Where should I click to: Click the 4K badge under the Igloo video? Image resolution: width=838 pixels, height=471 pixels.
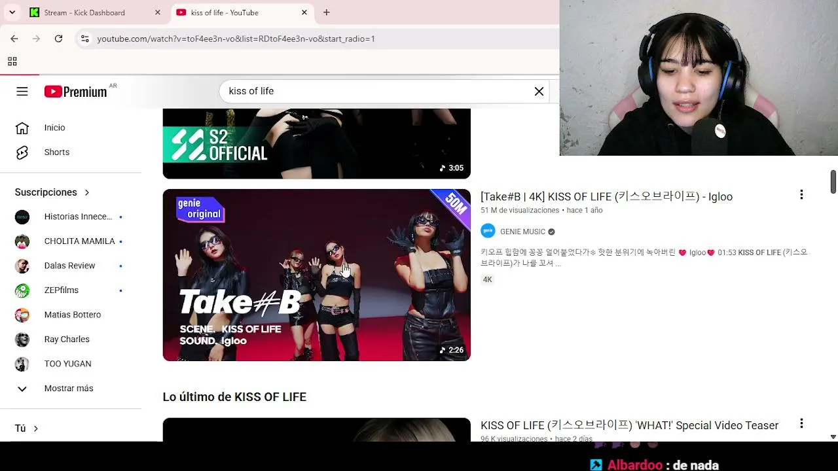pyautogui.click(x=487, y=279)
